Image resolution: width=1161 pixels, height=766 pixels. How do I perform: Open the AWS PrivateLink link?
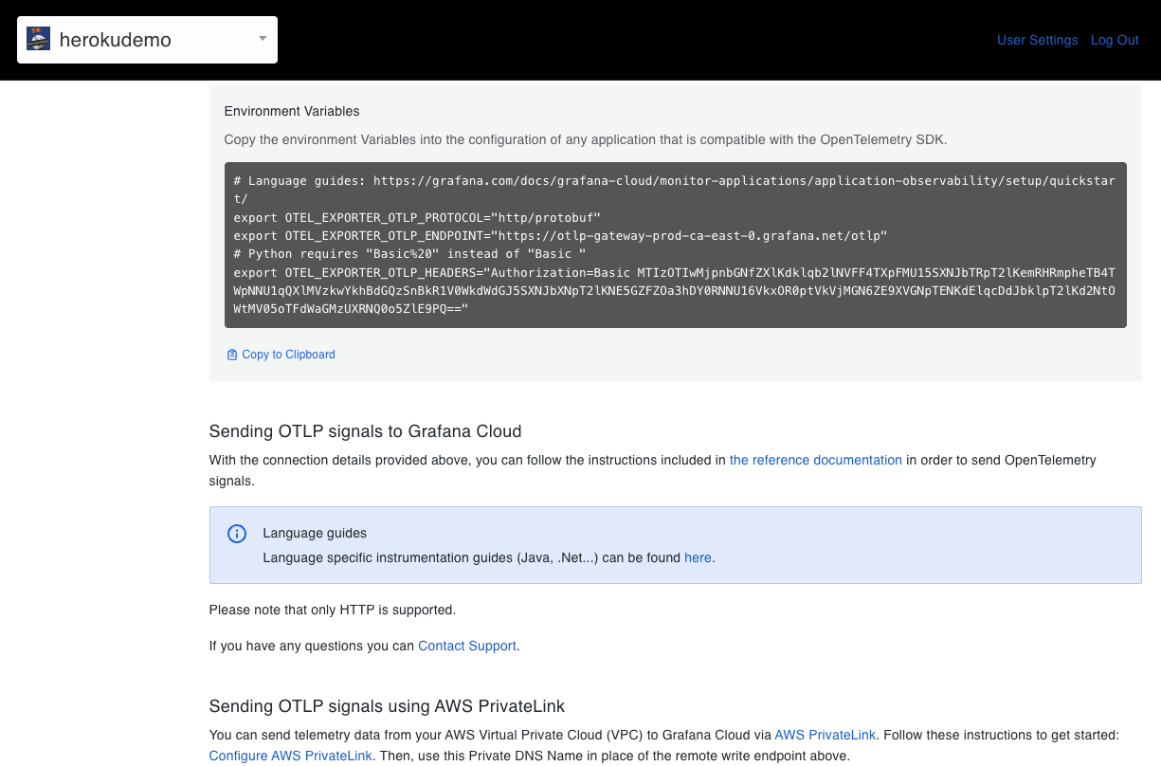[825, 735]
